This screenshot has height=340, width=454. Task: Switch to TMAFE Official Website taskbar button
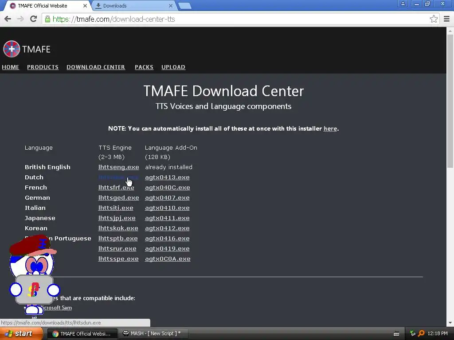(x=82, y=334)
